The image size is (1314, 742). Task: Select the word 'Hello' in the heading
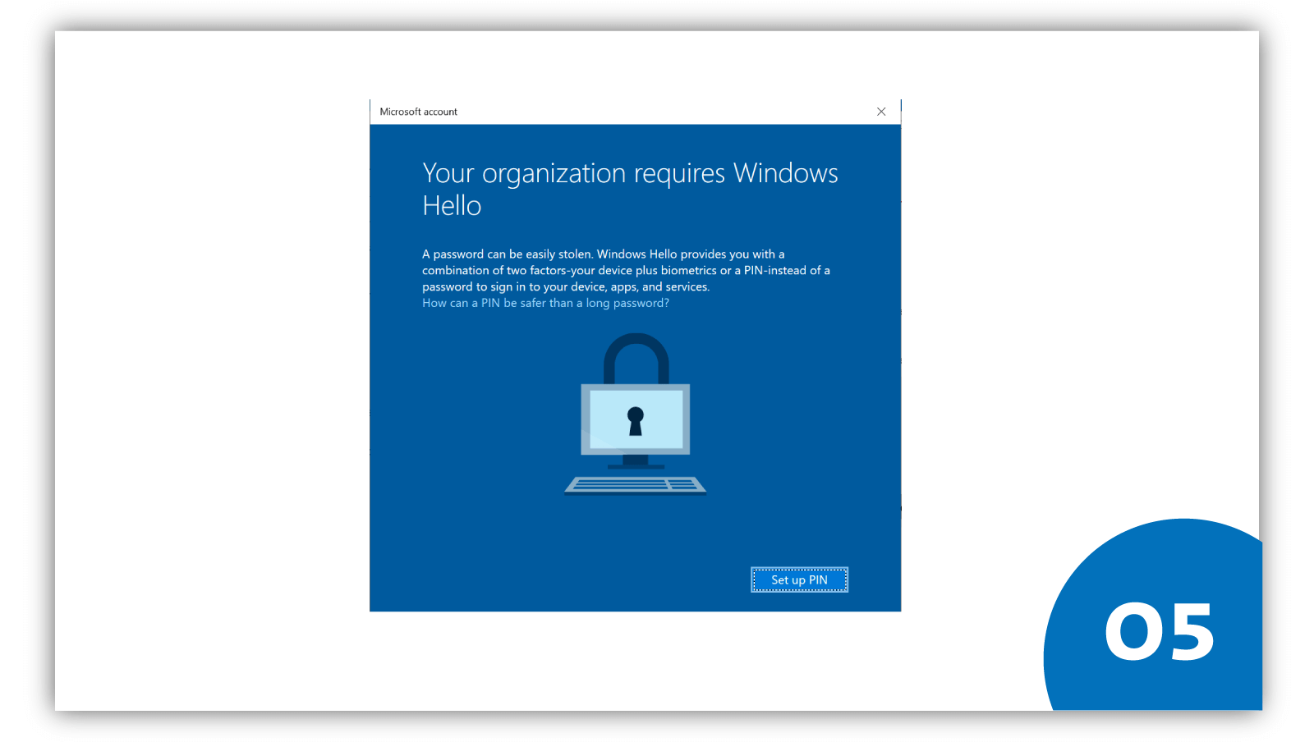click(452, 205)
